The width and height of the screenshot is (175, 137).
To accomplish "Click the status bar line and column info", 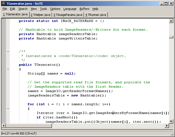I will coord(19,133).
